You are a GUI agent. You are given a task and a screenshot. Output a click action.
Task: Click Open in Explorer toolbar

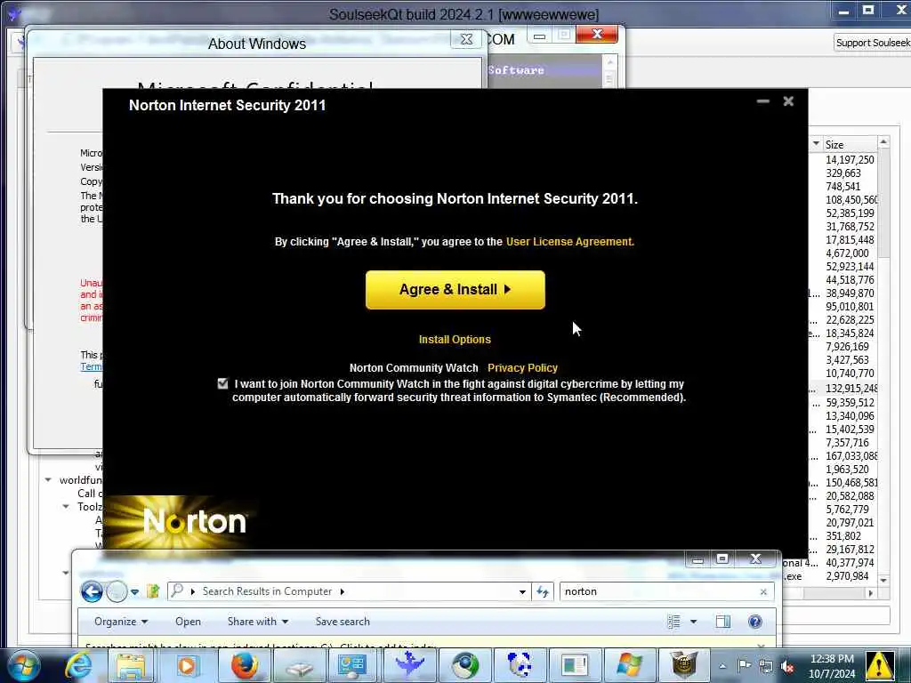189,622
